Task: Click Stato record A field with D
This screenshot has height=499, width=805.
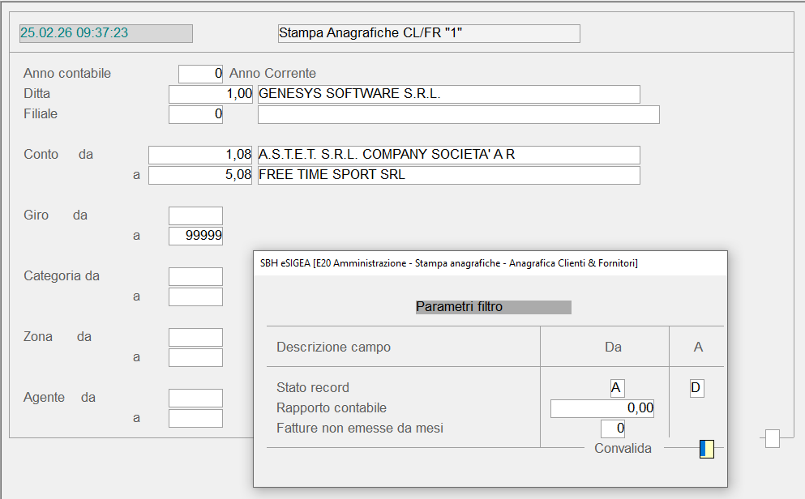Action: pos(696,388)
